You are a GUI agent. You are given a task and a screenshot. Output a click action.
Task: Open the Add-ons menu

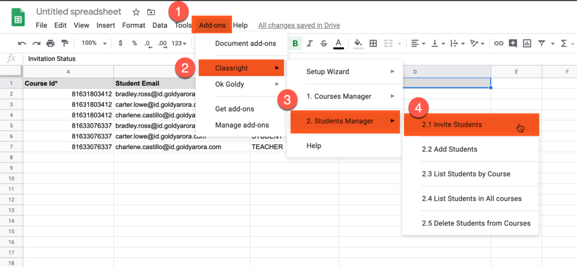213,25
